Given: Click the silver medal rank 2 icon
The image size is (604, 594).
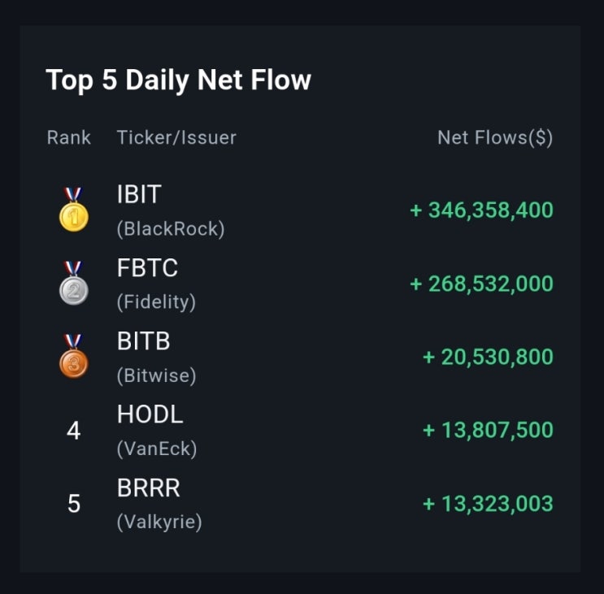Looking at the screenshot, I should 73,284.
